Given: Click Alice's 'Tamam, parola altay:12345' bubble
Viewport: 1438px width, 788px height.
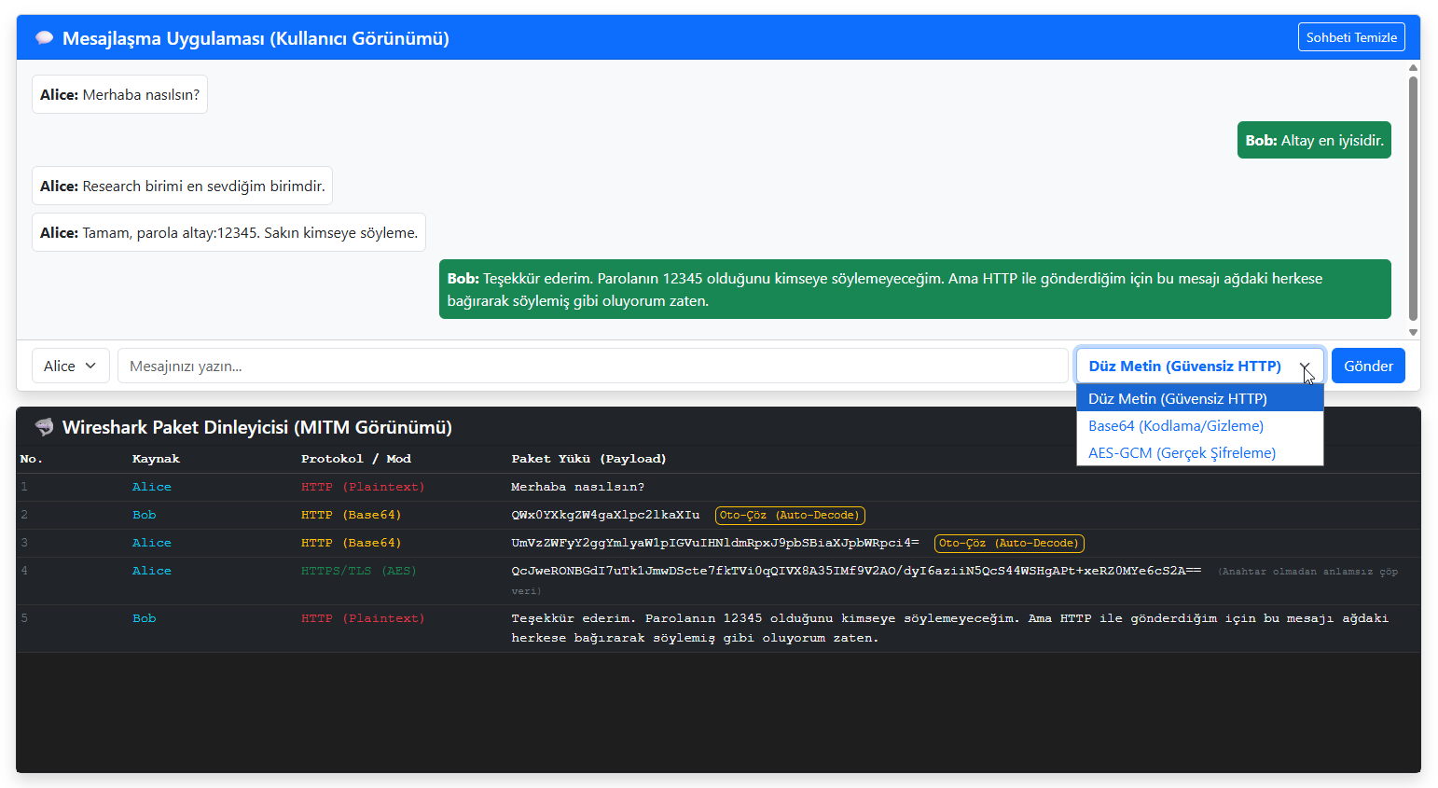Looking at the screenshot, I should pyautogui.click(x=228, y=232).
